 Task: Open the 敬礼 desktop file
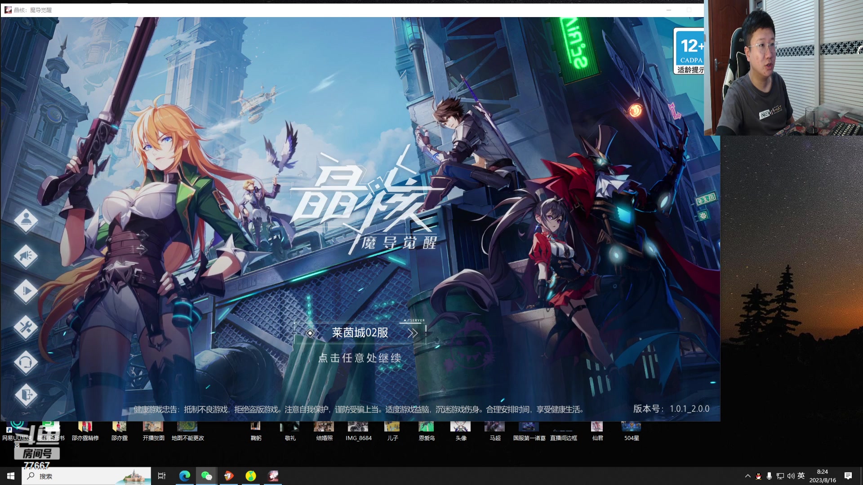(x=290, y=431)
